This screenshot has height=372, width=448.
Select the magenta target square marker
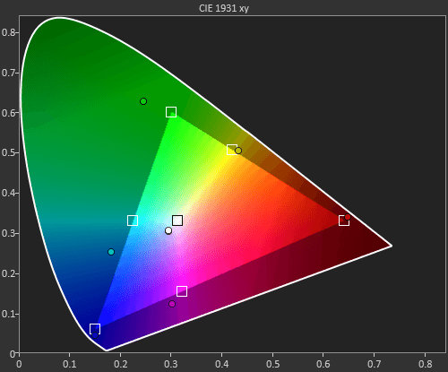[182, 291]
